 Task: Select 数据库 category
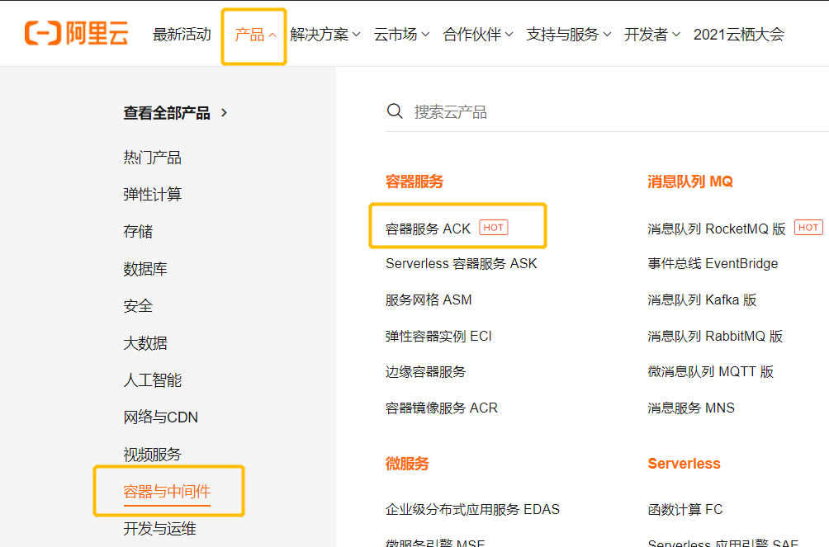(145, 268)
